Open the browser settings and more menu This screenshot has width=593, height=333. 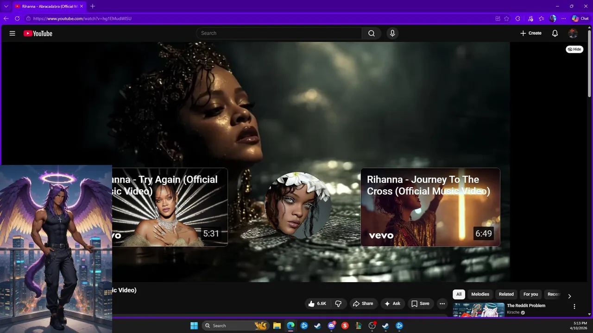[564, 18]
